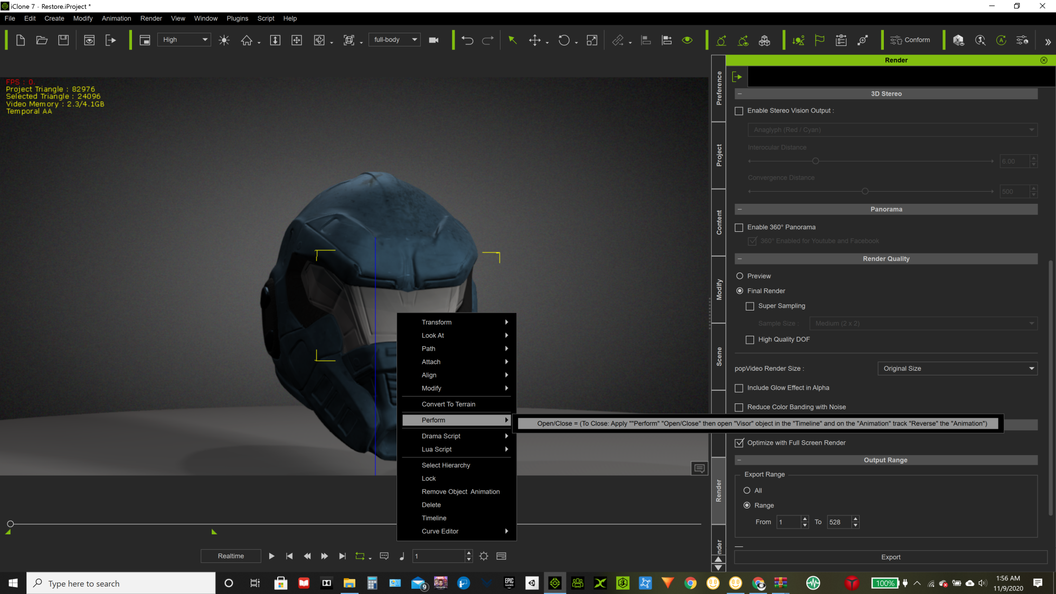Toggle the green eye visibility icon
Viewport: 1056px width, 594px height.
687,40
